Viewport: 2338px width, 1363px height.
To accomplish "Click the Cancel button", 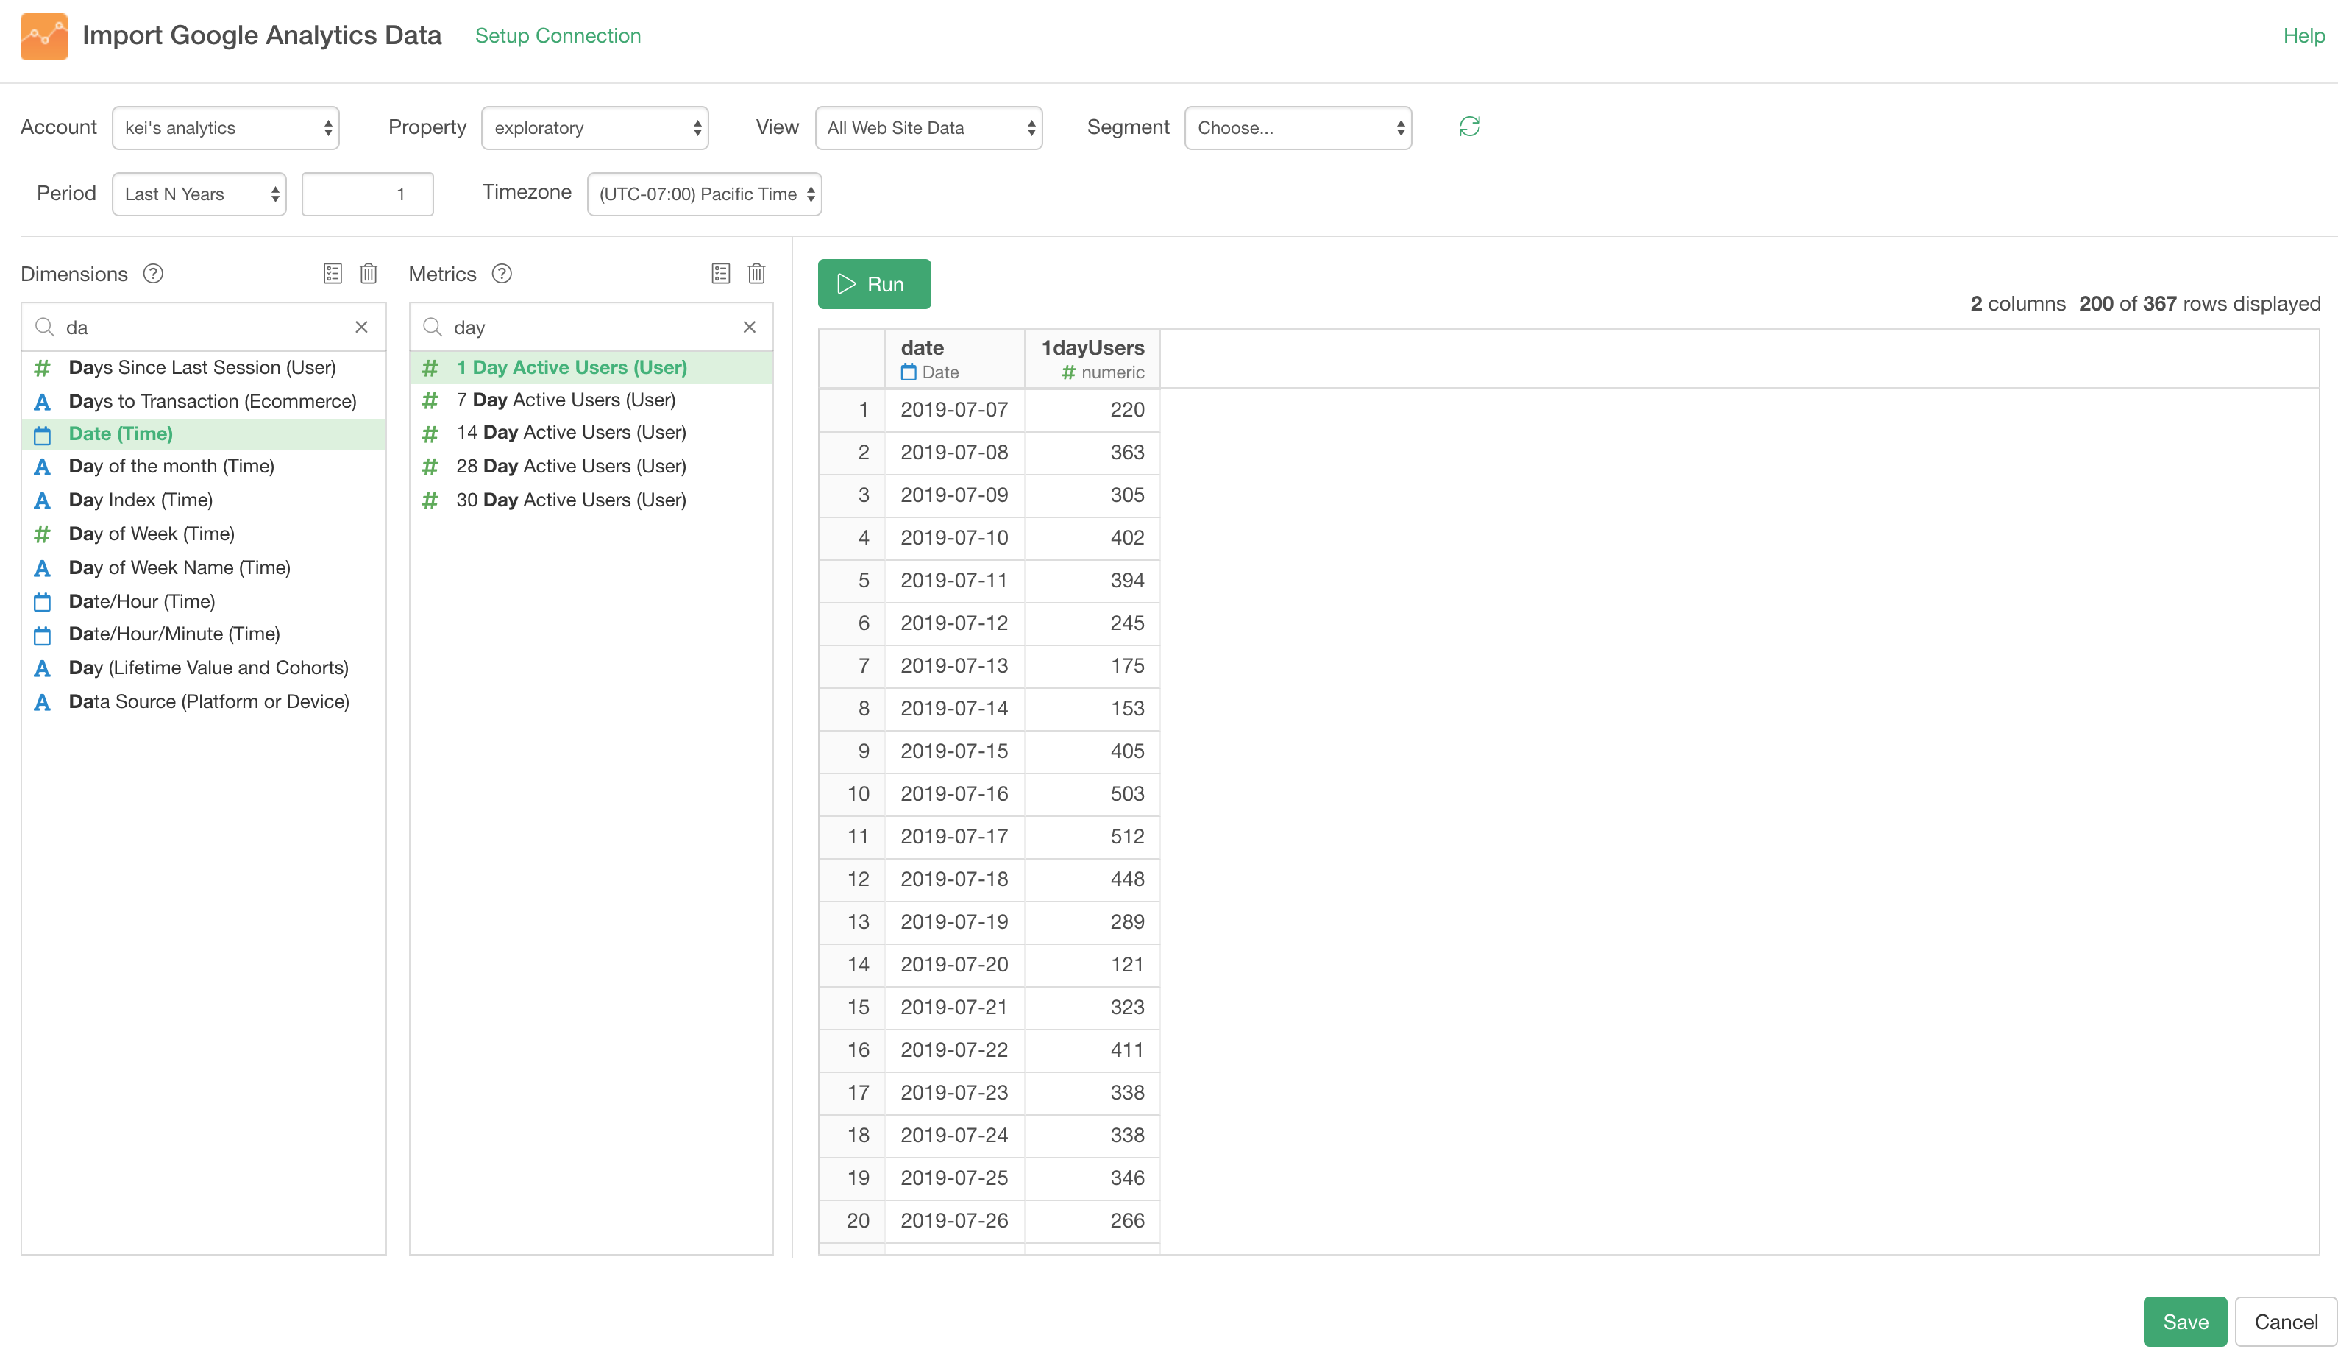I will pyautogui.click(x=2285, y=1321).
